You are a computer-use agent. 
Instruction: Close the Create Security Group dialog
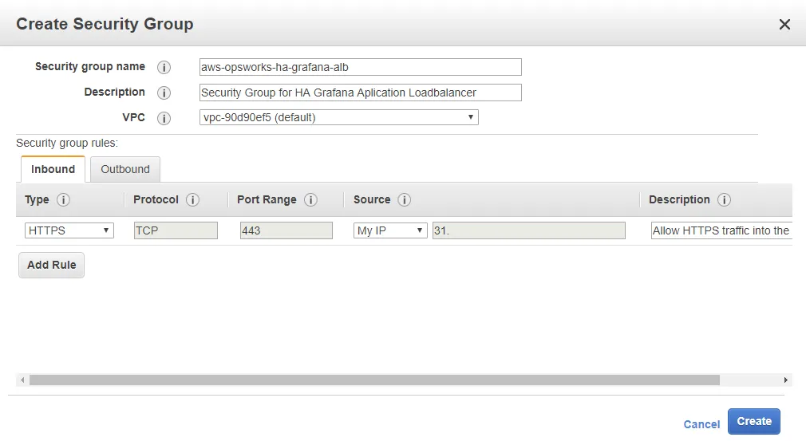[x=784, y=25]
